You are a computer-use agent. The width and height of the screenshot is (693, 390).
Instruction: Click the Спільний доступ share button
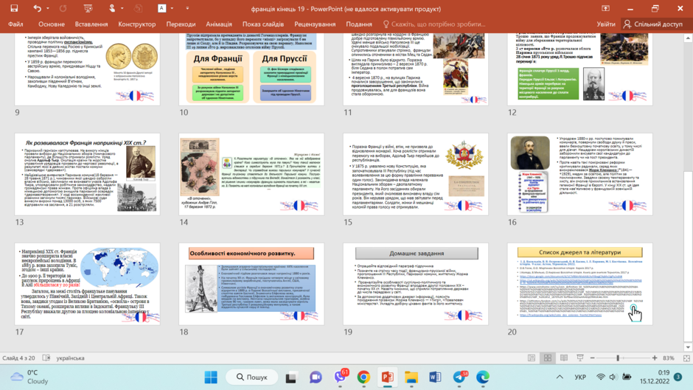[652, 24]
